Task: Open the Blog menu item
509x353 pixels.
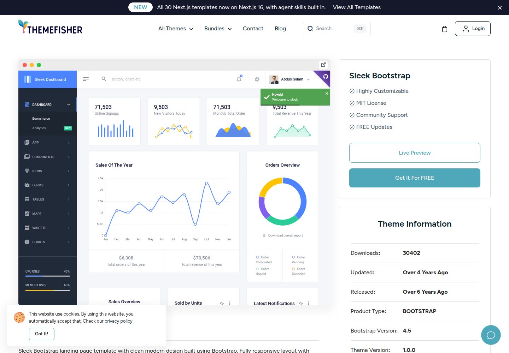Action: point(280,29)
